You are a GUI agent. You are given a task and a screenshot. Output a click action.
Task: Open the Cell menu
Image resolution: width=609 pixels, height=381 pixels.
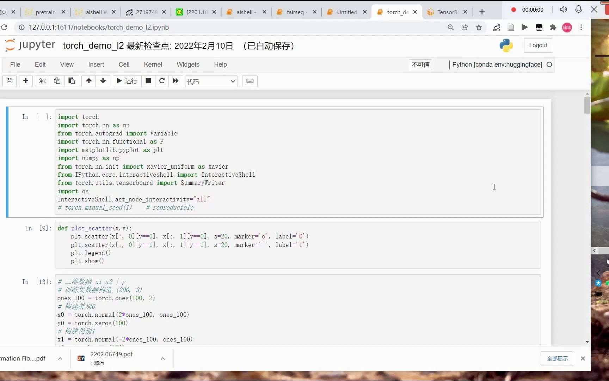(x=124, y=65)
